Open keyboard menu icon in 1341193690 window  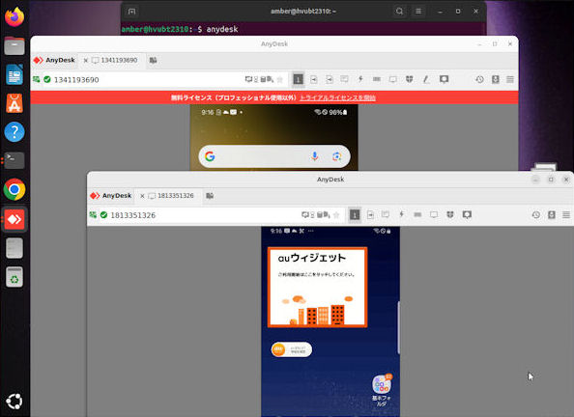click(376, 79)
